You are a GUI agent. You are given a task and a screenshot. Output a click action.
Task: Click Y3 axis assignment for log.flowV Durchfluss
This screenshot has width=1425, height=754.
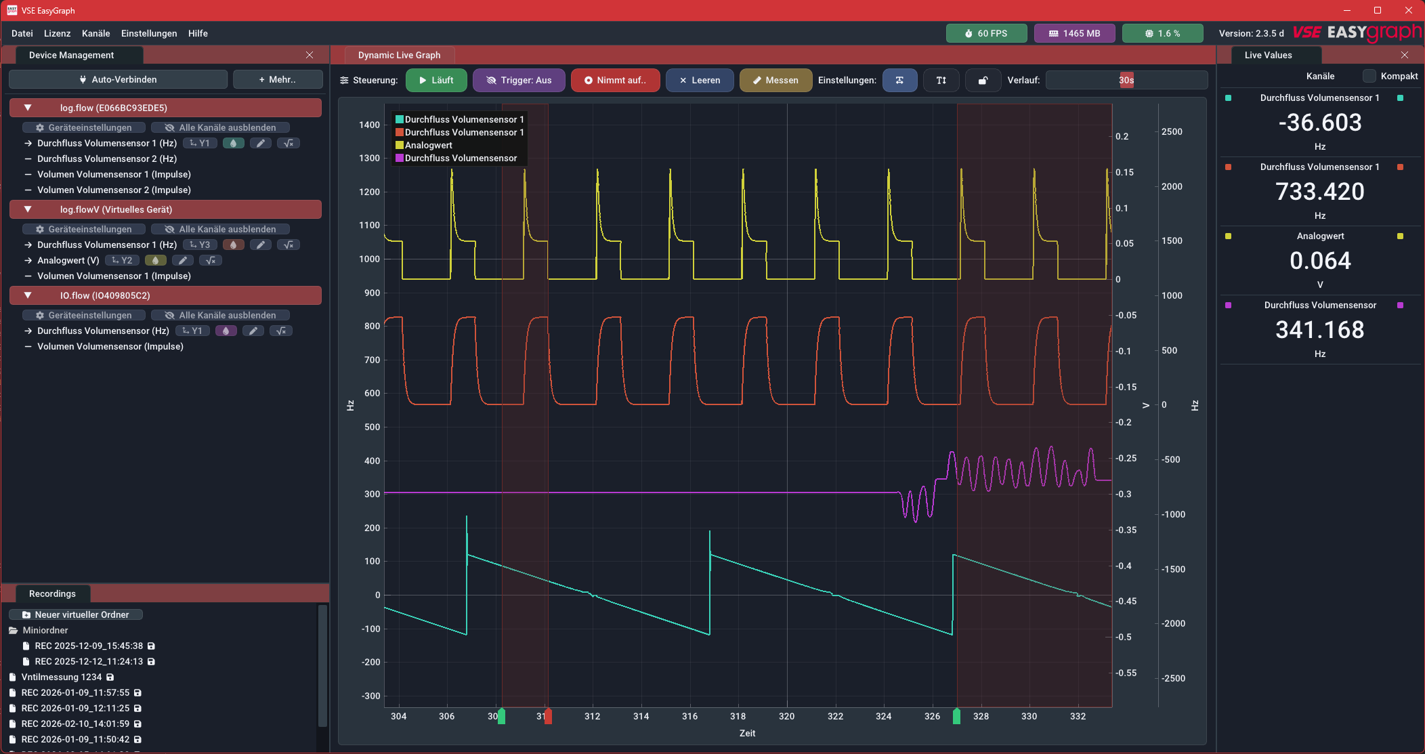[200, 245]
